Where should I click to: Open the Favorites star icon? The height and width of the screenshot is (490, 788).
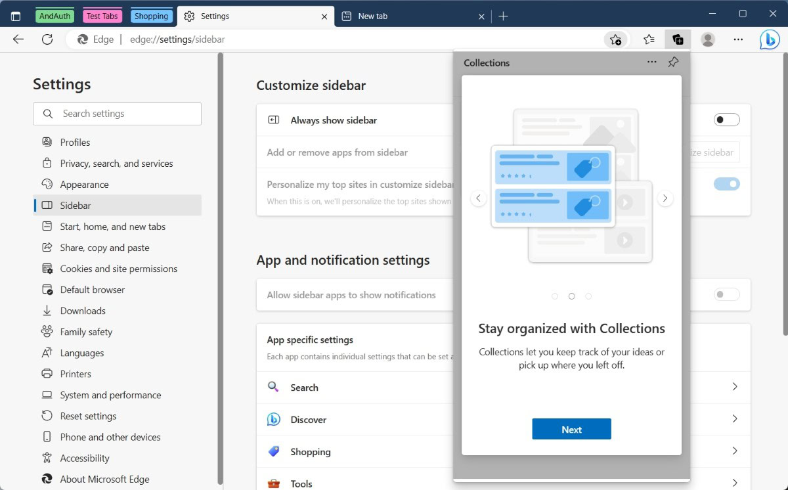649,39
